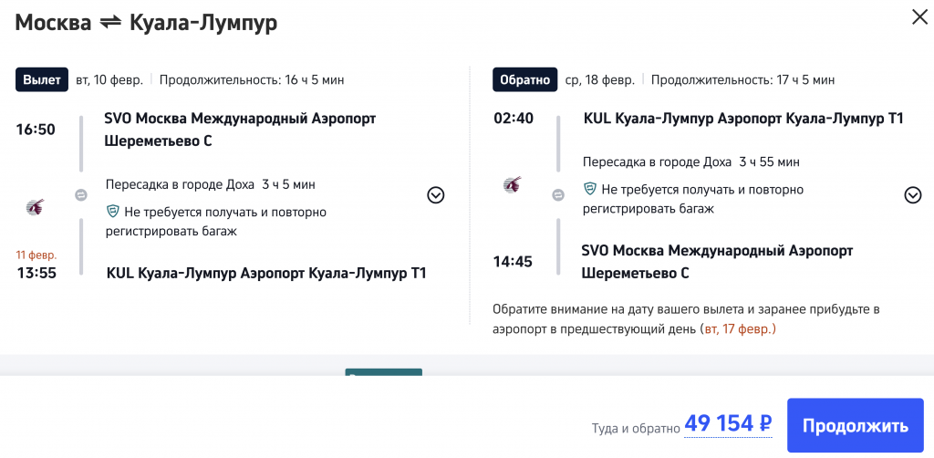
Task: Click outbound baggage shield icon
Action: (113, 212)
